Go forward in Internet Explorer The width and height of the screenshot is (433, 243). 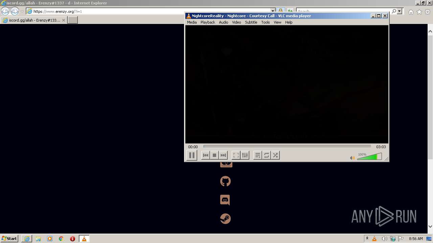tap(15, 11)
